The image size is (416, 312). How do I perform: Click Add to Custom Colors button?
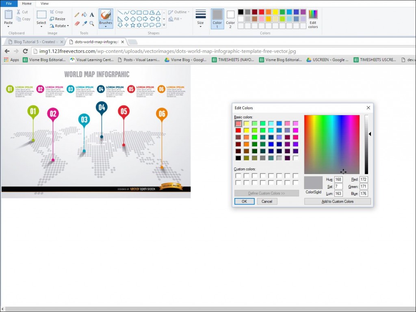click(x=337, y=201)
